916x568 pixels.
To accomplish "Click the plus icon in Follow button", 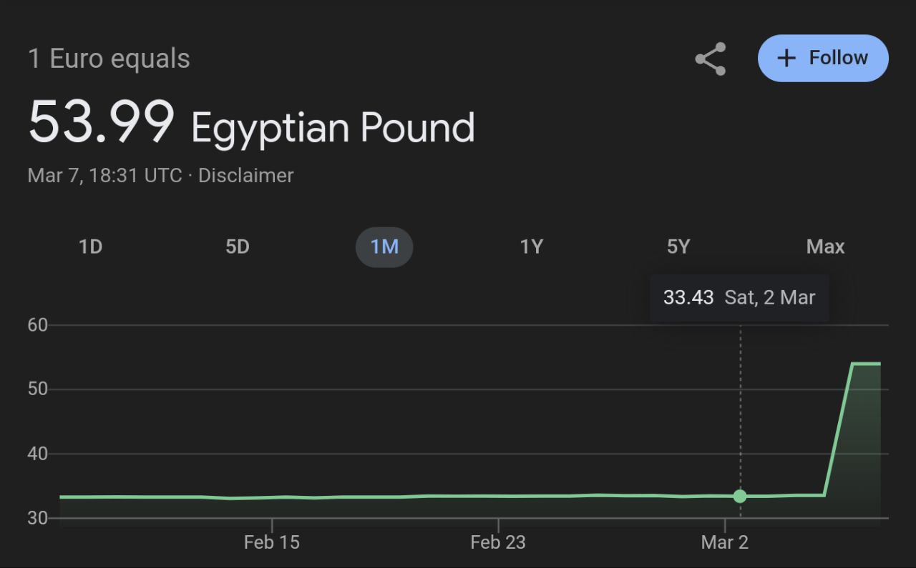I will pos(786,58).
